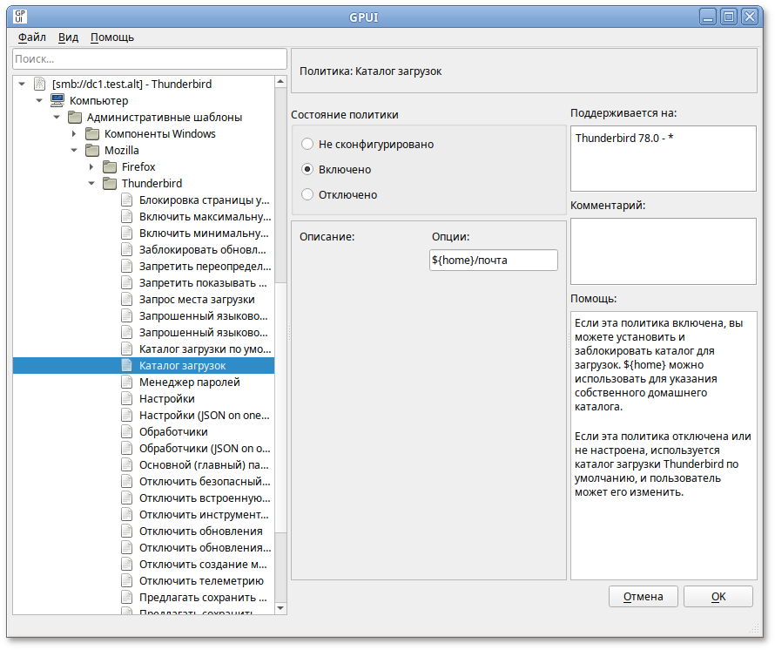Click the Опции field containing ${home}/почта
The height and width of the screenshot is (650, 775).
point(493,260)
